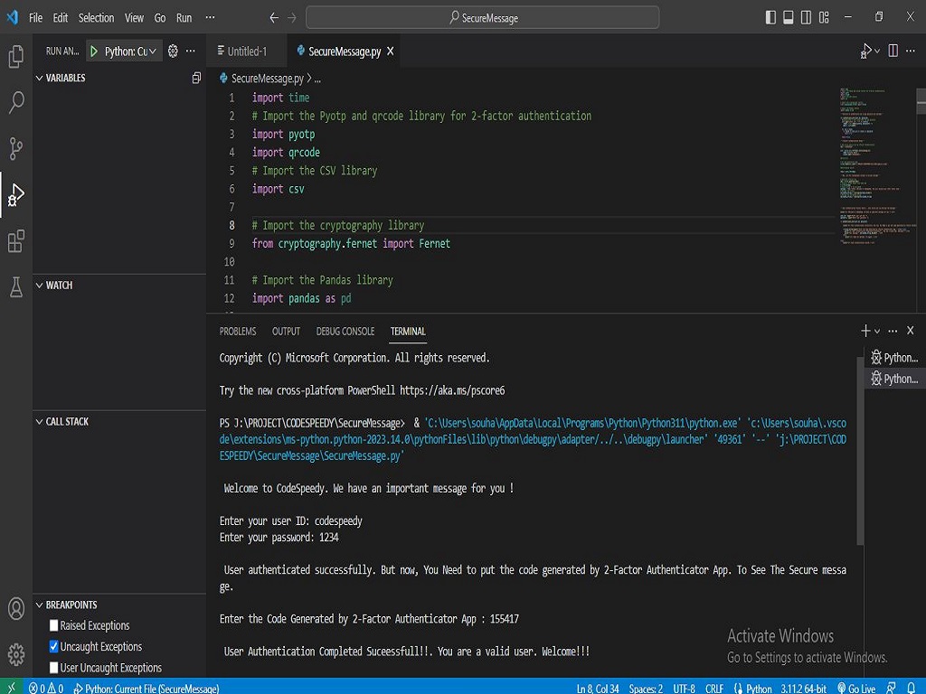Open the new terminal launch profile dropdown

[877, 332]
